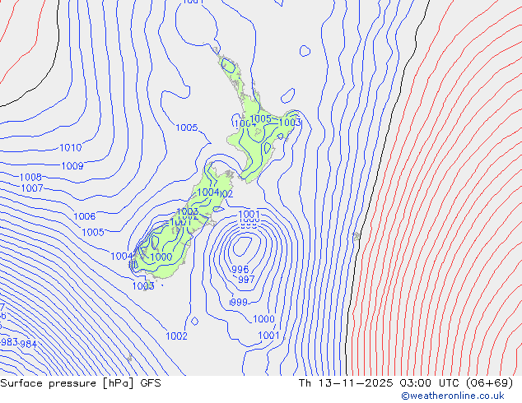This screenshot has width=522, height=403.
Task: Click the 1007 isobar label
Action: [32, 188]
